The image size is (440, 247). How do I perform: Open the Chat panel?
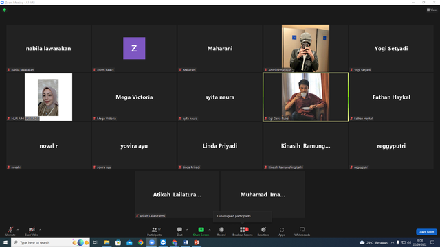click(x=179, y=231)
